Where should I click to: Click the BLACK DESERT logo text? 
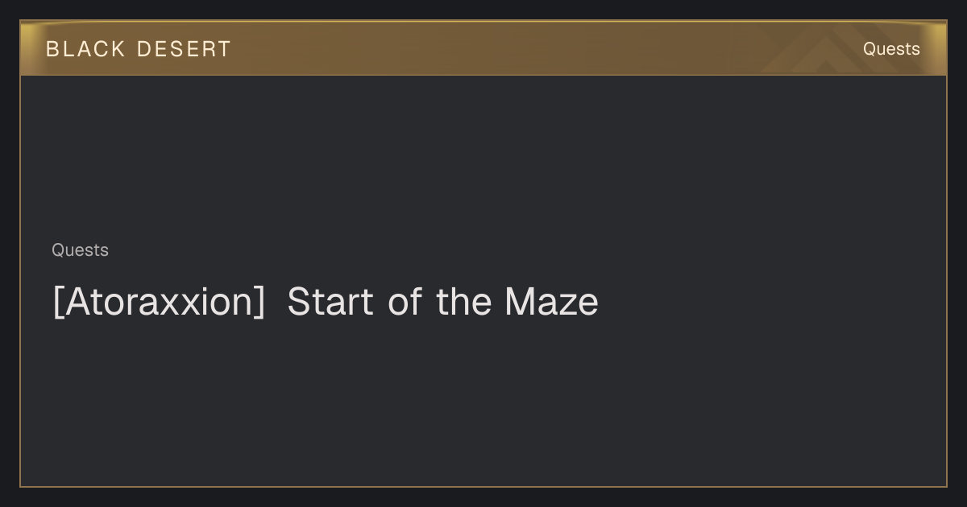(x=139, y=49)
